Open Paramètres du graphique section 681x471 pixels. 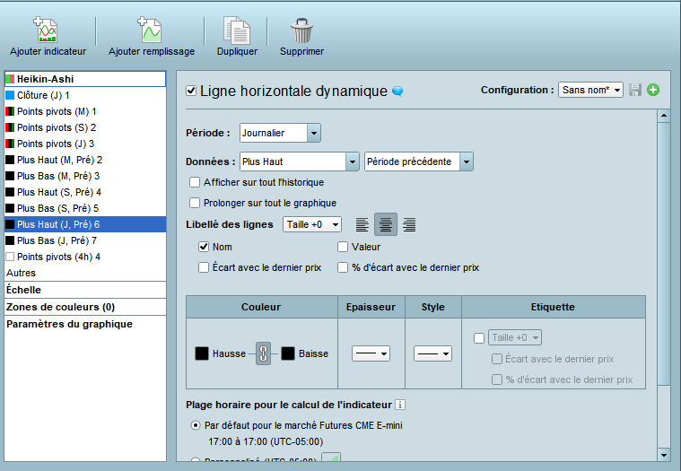click(85, 324)
